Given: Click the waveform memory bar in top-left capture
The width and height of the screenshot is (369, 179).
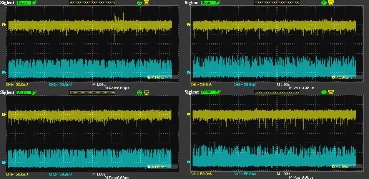Looking at the screenshot, I should point(92,3).
